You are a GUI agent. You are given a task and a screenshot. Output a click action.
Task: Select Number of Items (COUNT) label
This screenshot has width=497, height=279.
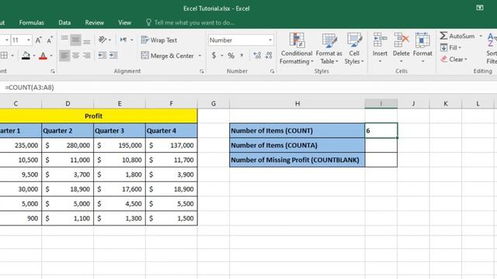click(x=297, y=131)
